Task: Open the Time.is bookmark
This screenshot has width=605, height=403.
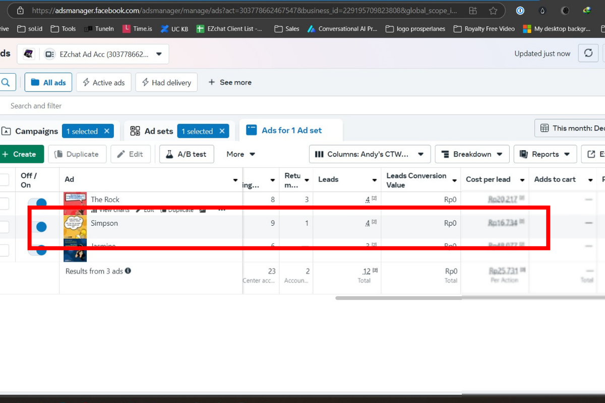Action: [x=137, y=29]
